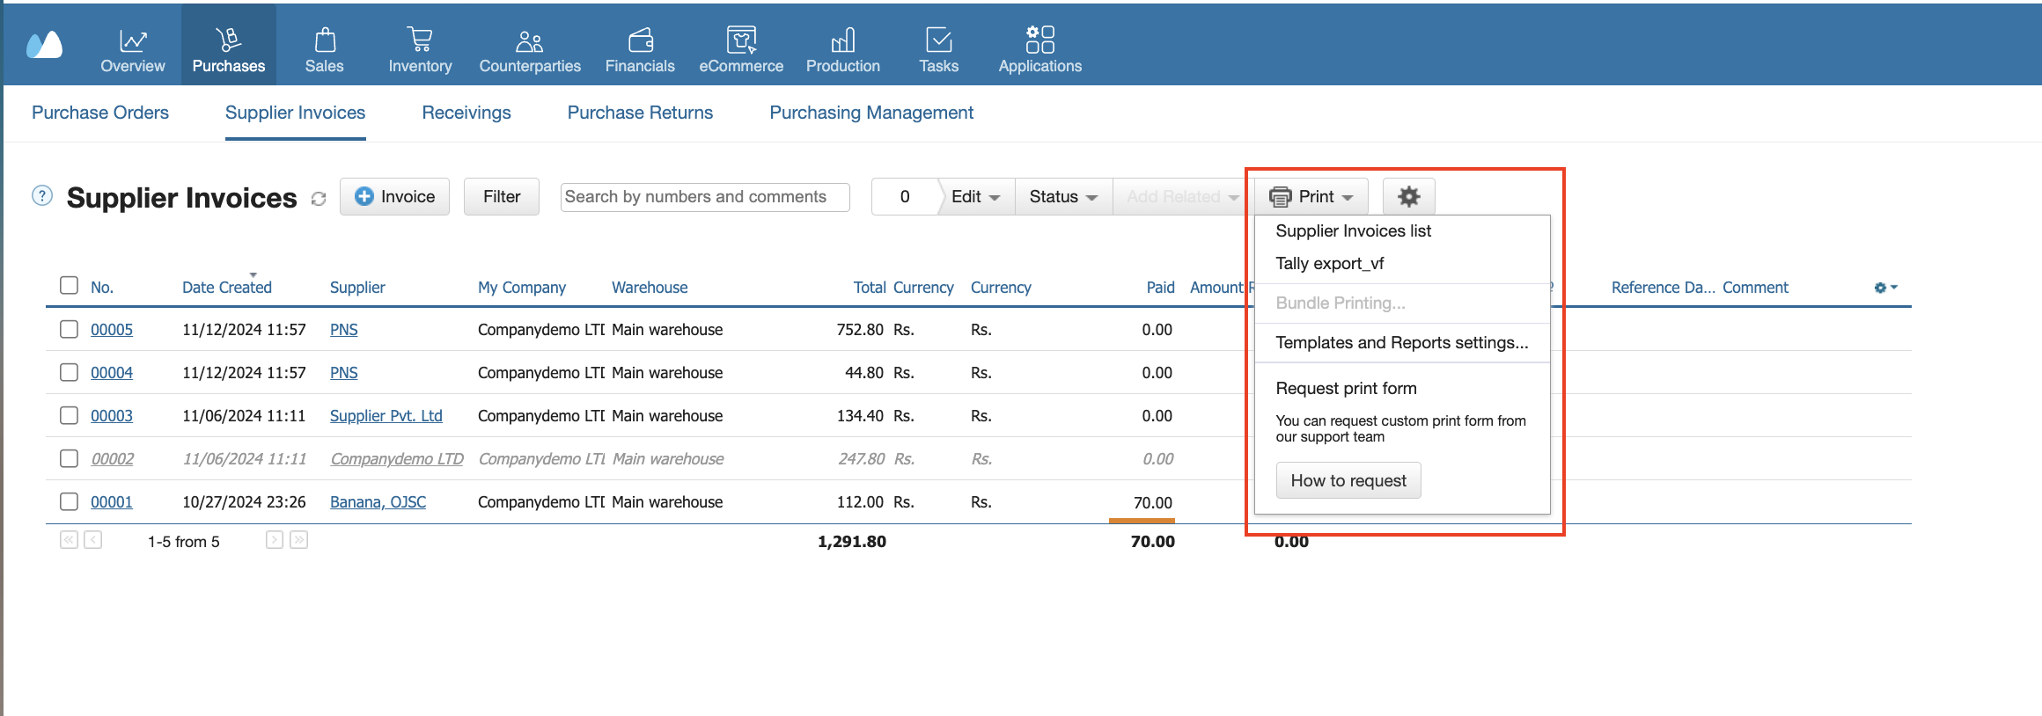Expand the Status dropdown
This screenshot has width=2042, height=716.
(1063, 196)
